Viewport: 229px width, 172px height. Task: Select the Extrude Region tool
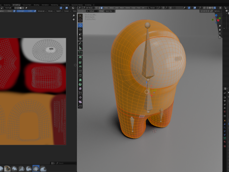80,58
